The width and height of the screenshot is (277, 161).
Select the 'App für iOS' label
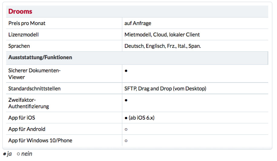click(x=21, y=118)
